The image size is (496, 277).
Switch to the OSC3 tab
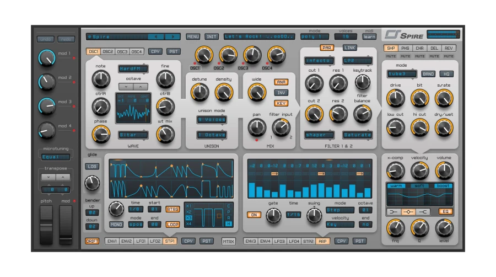(122, 52)
